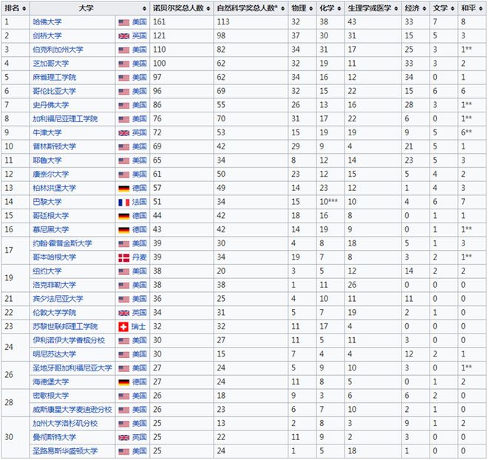The height and width of the screenshot is (460, 488).
Task: Click the German flag beside 柏林洪堡大学
Action: click(x=123, y=188)
